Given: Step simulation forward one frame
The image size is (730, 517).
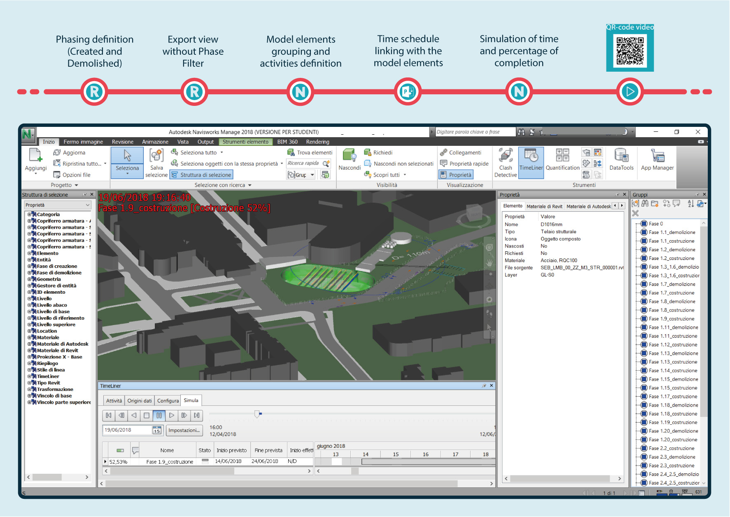Looking at the screenshot, I should point(184,415).
